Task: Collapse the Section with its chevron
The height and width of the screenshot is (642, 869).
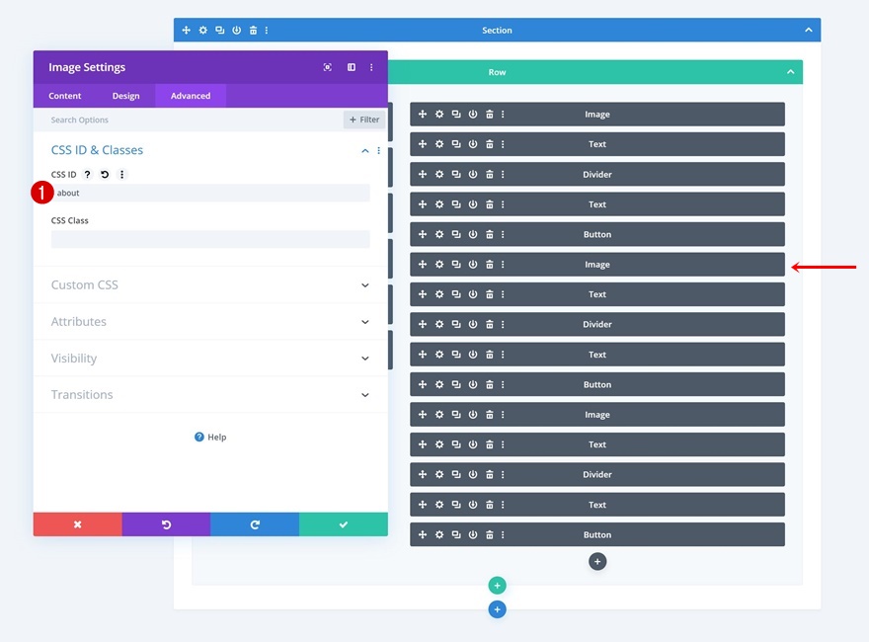Action: click(809, 30)
